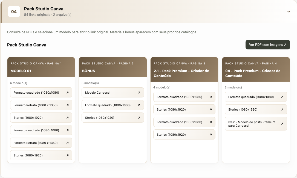Open arrow icon on 03.2 Modelo de posts Premium row
297x178 pixels.
pos(282,124)
